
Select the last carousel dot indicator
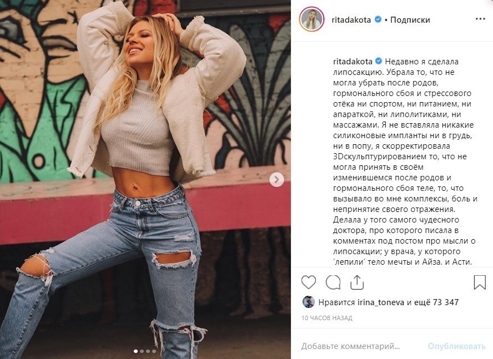click(x=154, y=351)
